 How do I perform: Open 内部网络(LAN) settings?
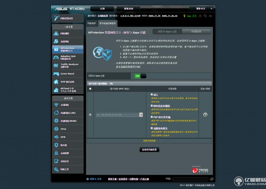click(x=68, y=113)
